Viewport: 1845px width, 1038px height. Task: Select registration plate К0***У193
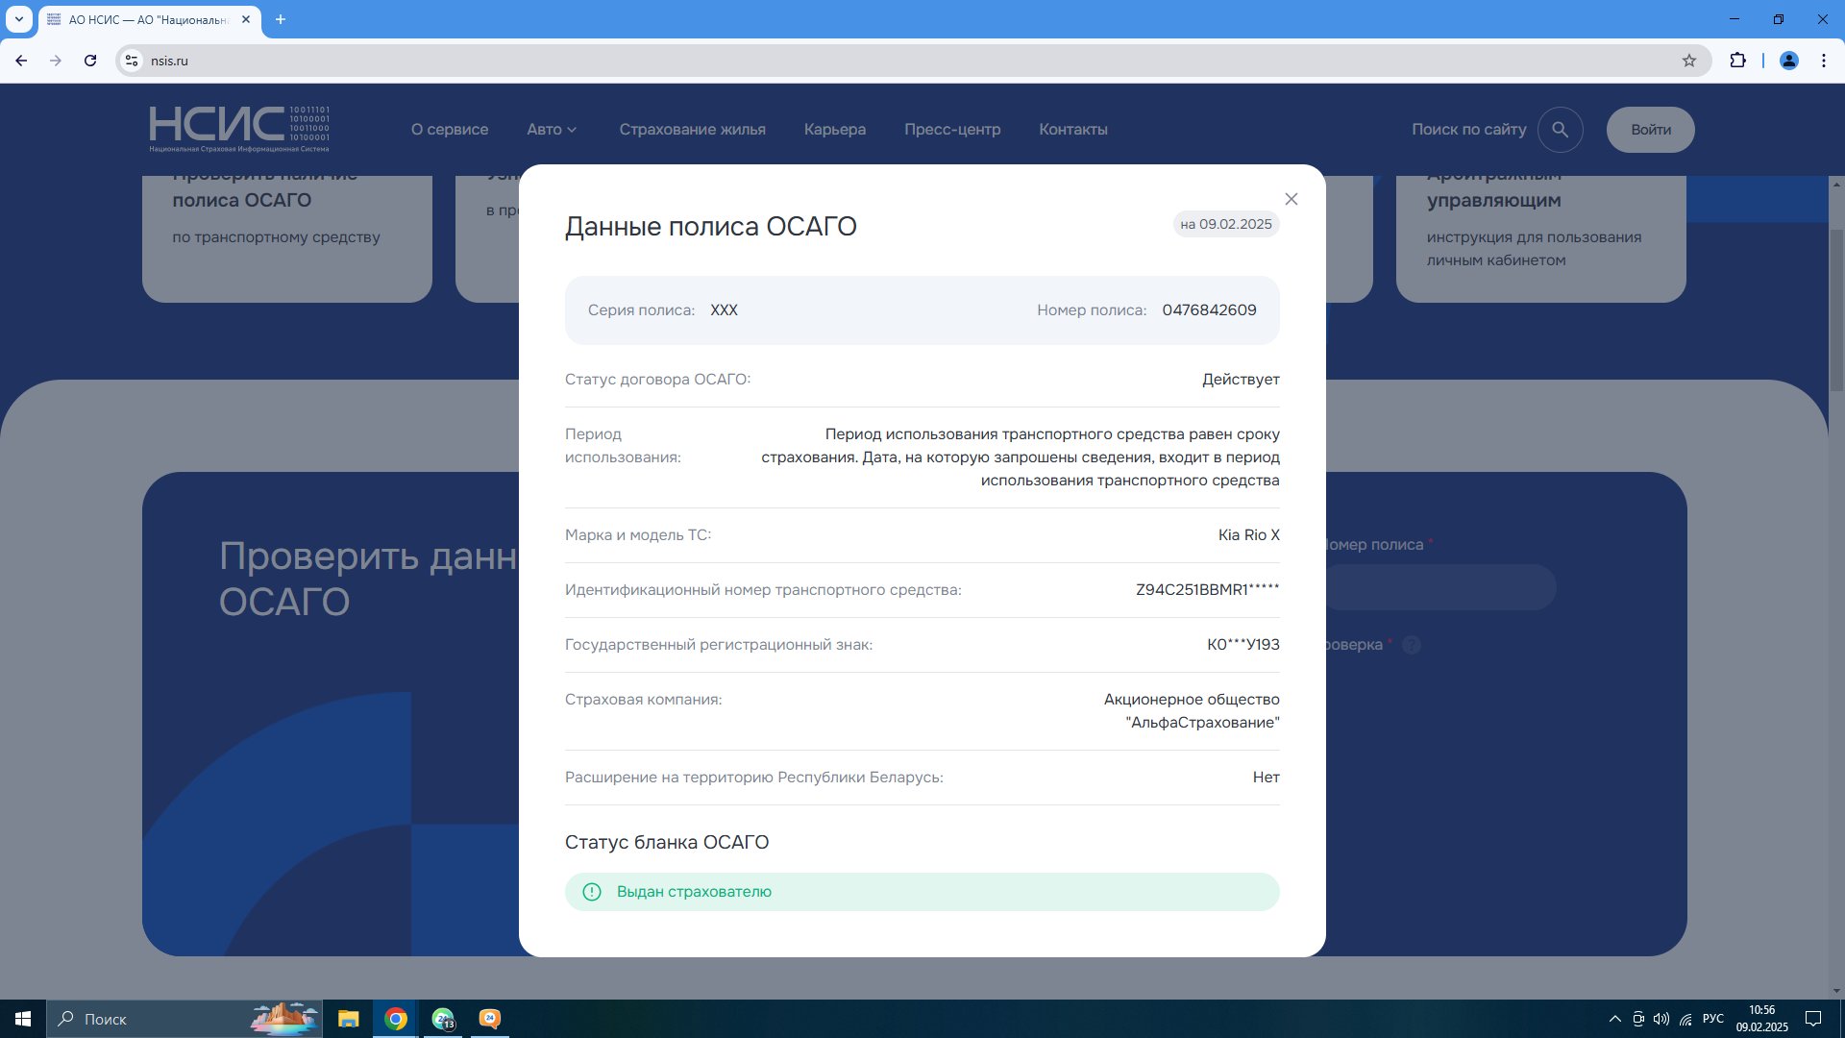(1243, 644)
